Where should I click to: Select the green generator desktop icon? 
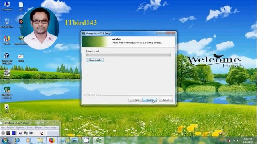[x=7, y=93]
